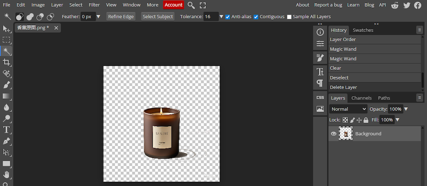Open the Character panel icon
Viewport: 427px width, 186px height.
320,72
